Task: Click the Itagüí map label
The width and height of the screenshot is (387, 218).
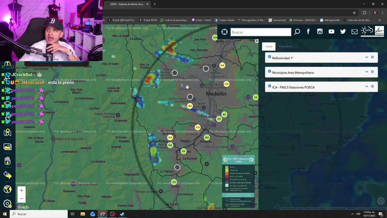Action: tap(185, 141)
